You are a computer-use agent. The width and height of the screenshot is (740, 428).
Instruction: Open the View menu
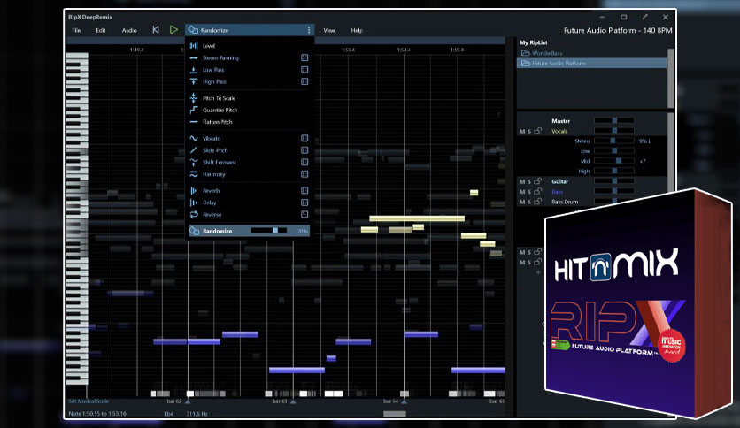329,30
